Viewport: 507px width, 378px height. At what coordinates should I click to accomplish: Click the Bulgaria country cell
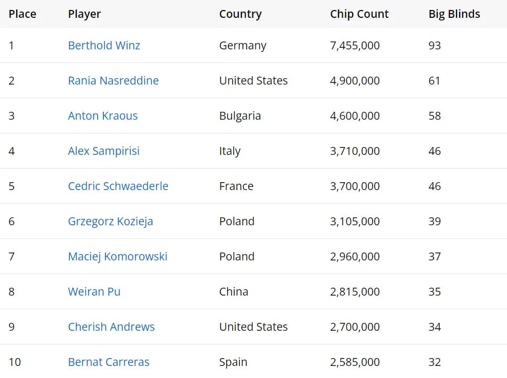tap(240, 115)
